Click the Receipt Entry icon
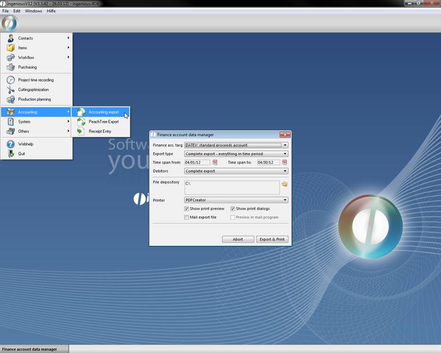 pos(81,132)
